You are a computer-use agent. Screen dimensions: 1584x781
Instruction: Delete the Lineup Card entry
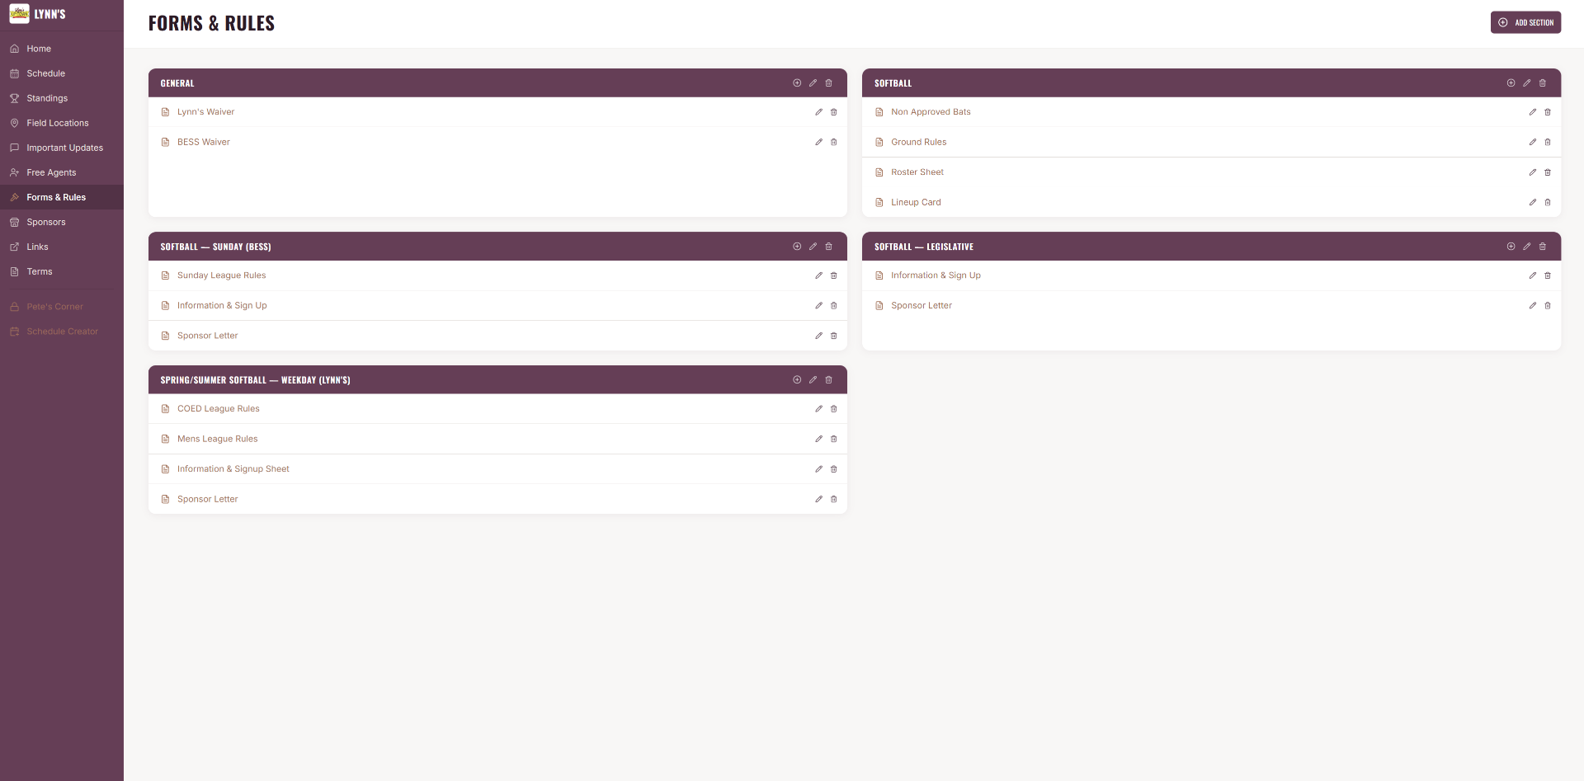[x=1548, y=202]
